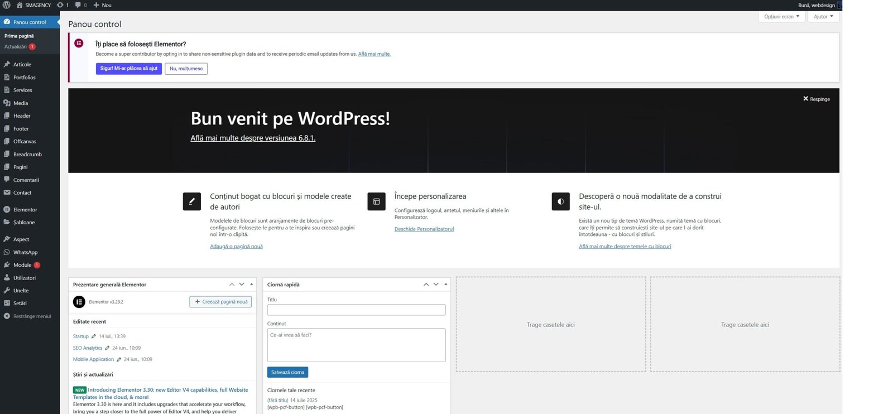Click the updates icon in the admin bar
893x414 pixels.
[x=60, y=5]
